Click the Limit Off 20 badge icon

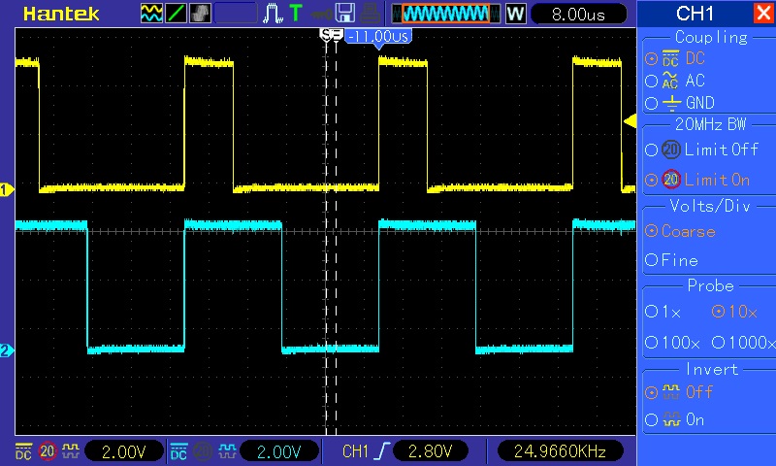tap(671, 150)
